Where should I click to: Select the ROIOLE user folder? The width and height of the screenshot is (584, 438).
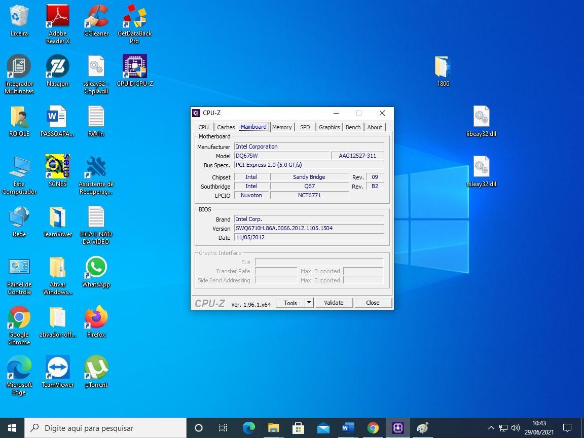click(19, 121)
